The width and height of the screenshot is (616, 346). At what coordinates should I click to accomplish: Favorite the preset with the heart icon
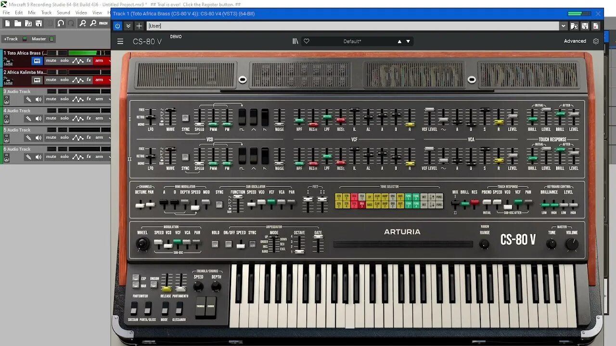[306, 41]
